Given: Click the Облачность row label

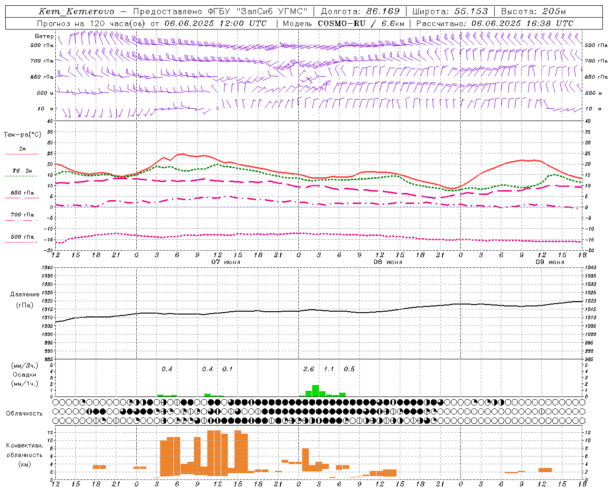Looking at the screenshot, I should pos(24,414).
